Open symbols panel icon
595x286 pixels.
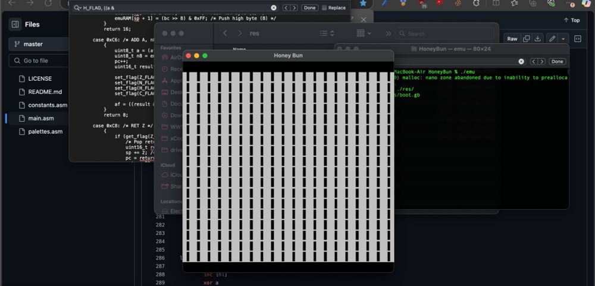pyautogui.click(x=578, y=39)
